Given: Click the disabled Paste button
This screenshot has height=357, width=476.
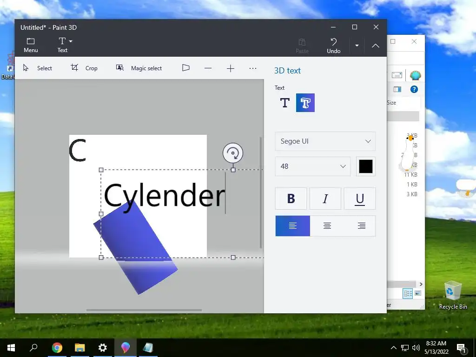Looking at the screenshot, I should [302, 46].
